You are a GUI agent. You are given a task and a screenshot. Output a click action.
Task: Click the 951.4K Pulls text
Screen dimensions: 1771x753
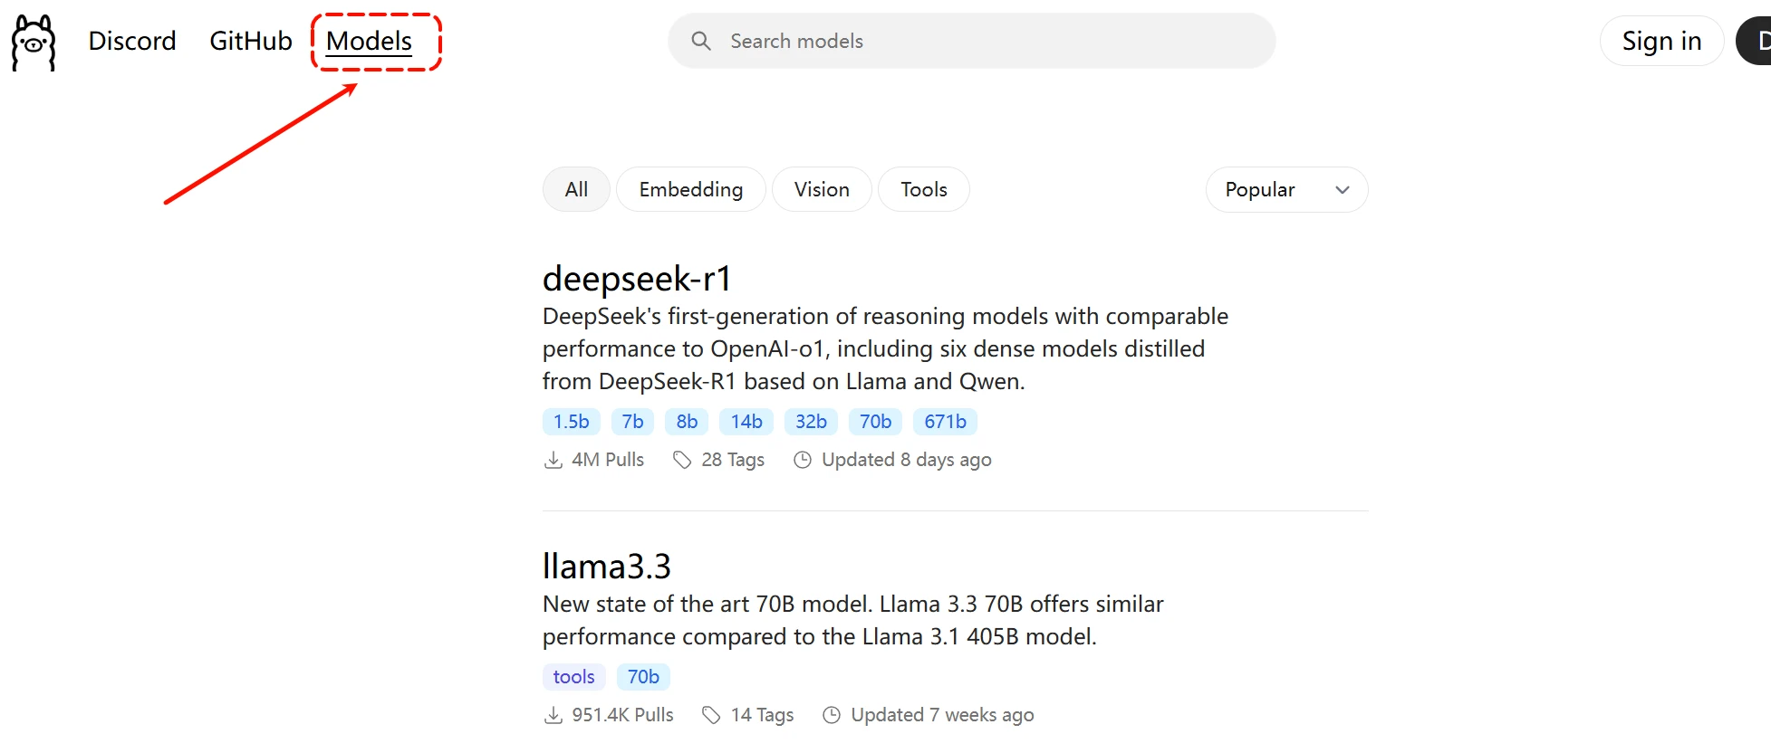coord(622,715)
